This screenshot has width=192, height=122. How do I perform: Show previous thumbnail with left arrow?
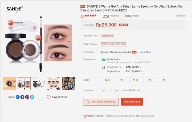[5, 84]
